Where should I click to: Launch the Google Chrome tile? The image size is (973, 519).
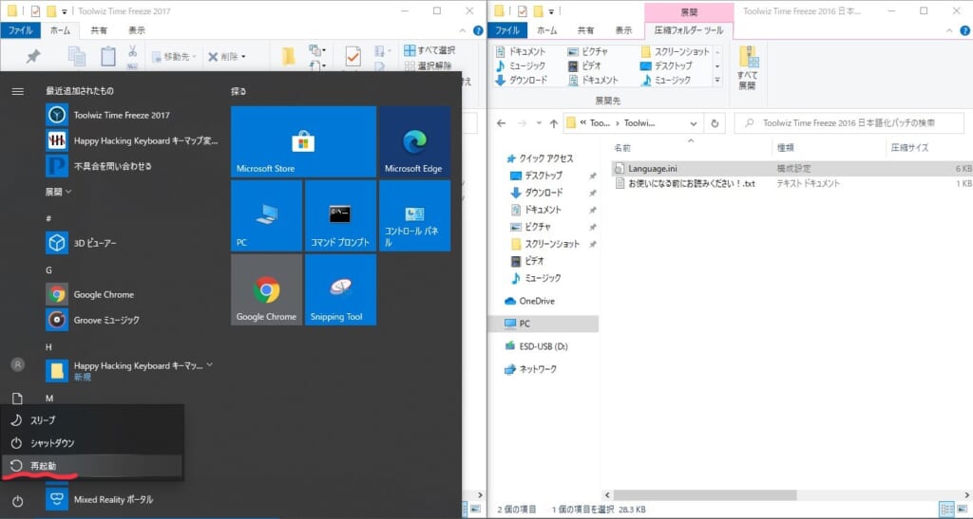click(x=266, y=289)
